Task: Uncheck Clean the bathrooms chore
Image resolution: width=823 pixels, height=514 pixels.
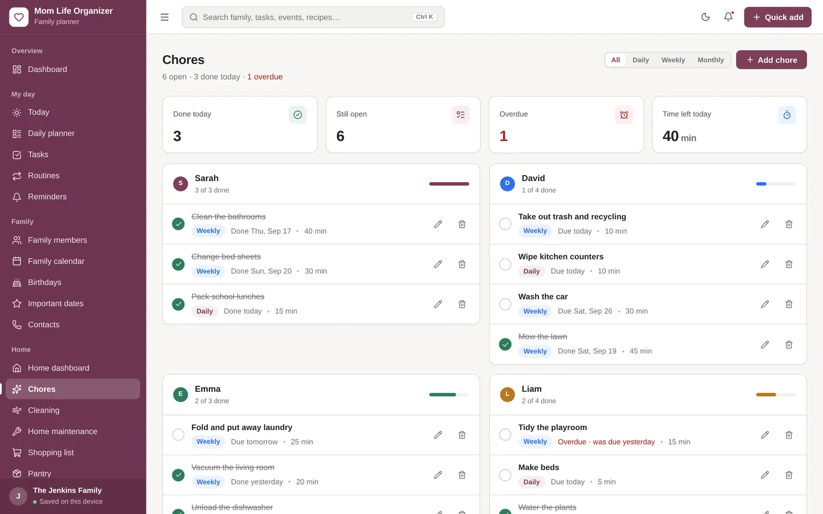Action: coord(178,224)
